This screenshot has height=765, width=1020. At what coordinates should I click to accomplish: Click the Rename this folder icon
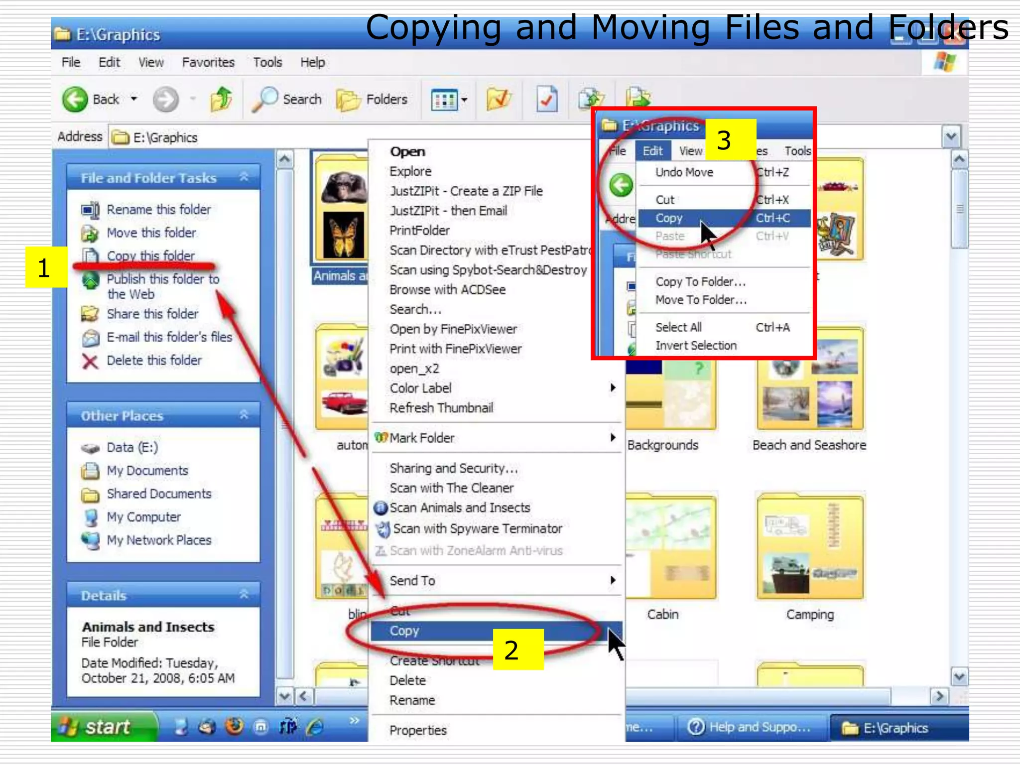90,210
